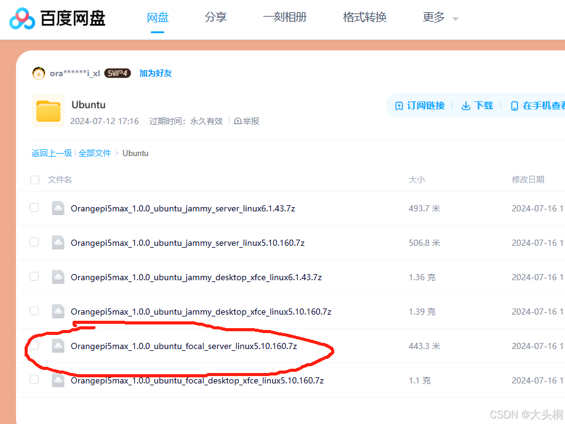
Task: Check the focal_desktop_xfce_linux5.10.160 file checkbox
Action: coord(34,379)
